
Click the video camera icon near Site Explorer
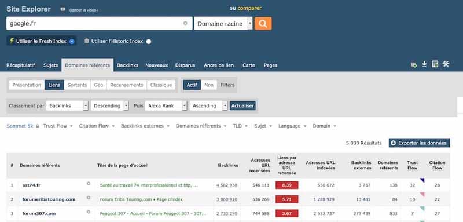tap(63, 9)
